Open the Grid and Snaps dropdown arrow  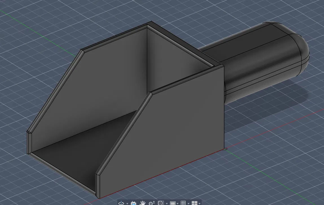[188, 204]
